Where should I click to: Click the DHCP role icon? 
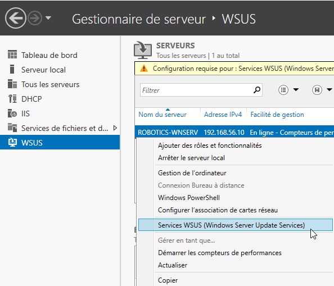[12, 99]
